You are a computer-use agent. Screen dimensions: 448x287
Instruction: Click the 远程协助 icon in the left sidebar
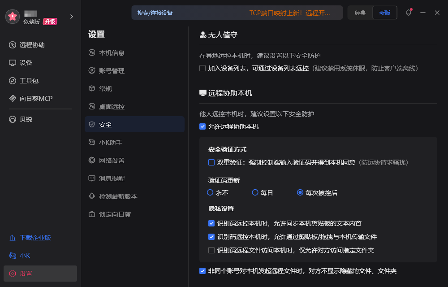(12, 45)
